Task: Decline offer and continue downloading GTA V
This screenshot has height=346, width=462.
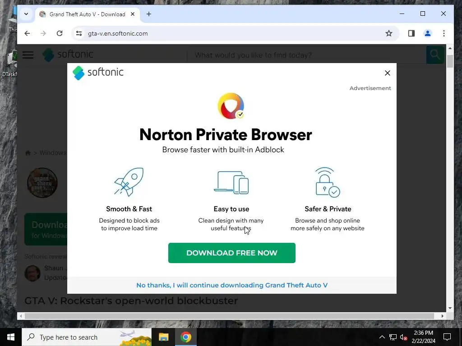Action: (232, 285)
